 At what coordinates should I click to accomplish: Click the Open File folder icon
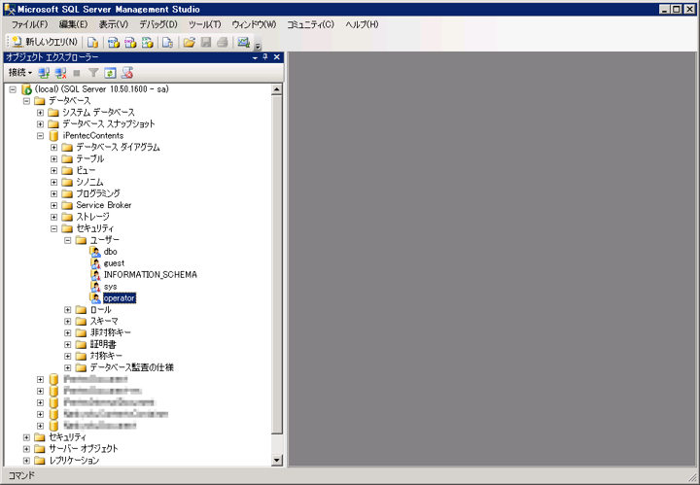click(x=190, y=43)
